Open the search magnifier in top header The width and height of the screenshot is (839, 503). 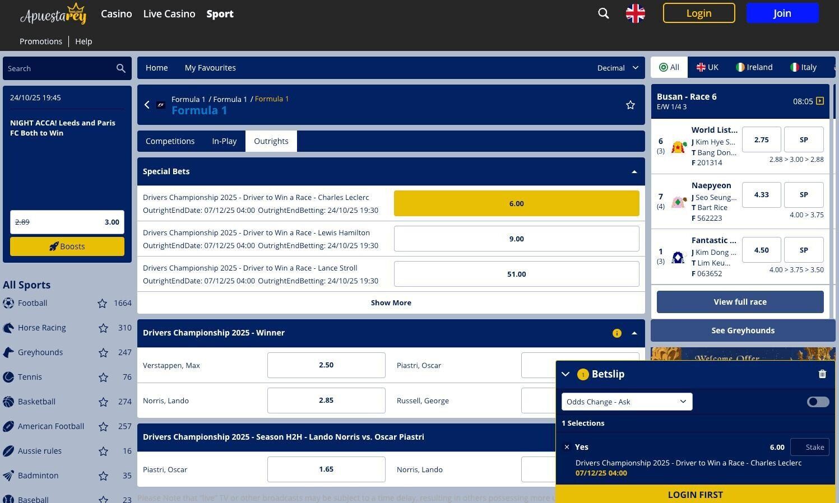coord(603,13)
